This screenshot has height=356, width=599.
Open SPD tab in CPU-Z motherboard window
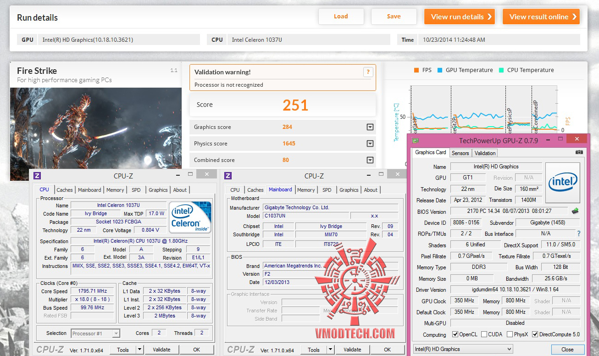[x=327, y=190]
